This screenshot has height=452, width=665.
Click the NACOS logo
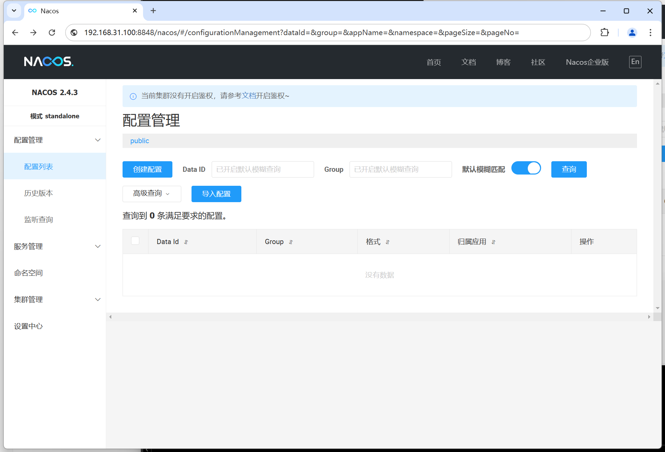pyautogui.click(x=48, y=62)
